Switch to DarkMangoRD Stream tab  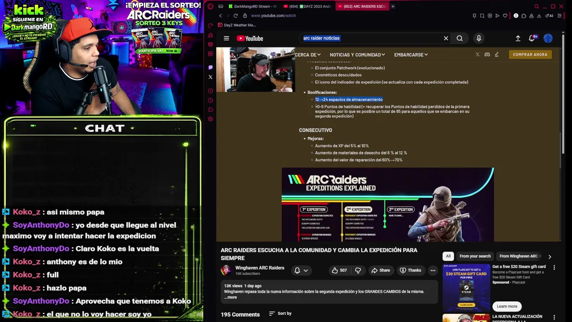pyautogui.click(x=253, y=6)
